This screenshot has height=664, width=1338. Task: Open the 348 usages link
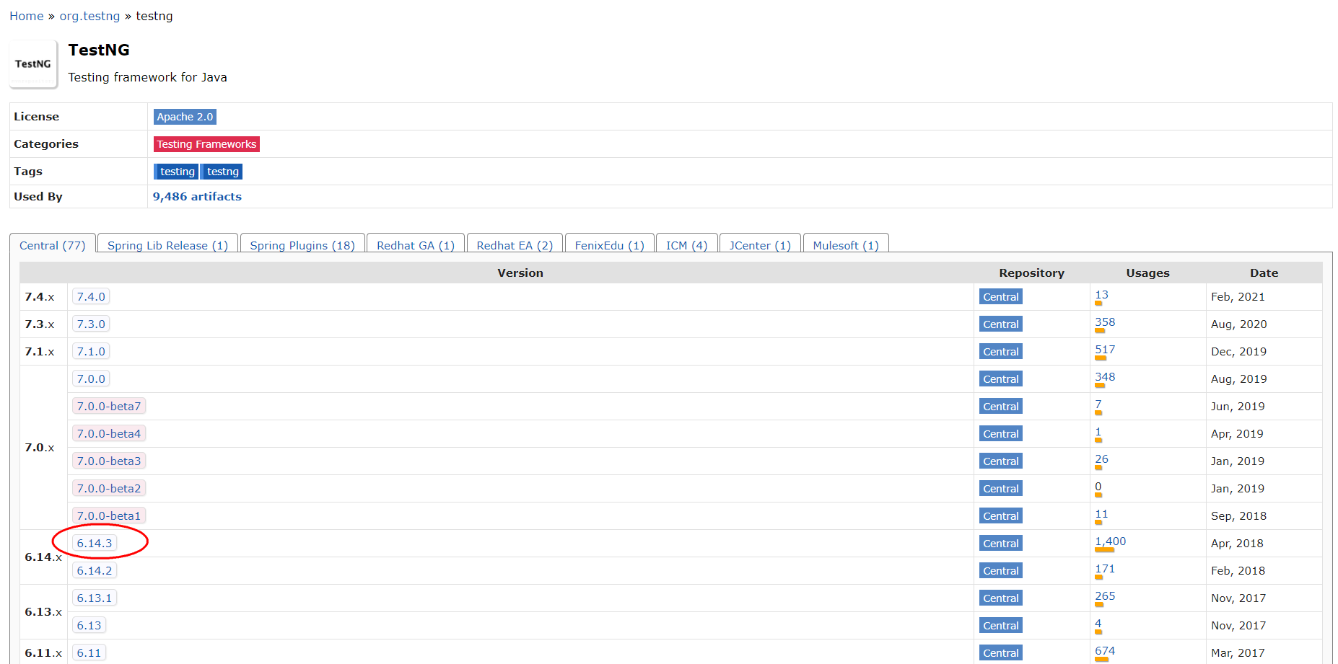tap(1105, 377)
